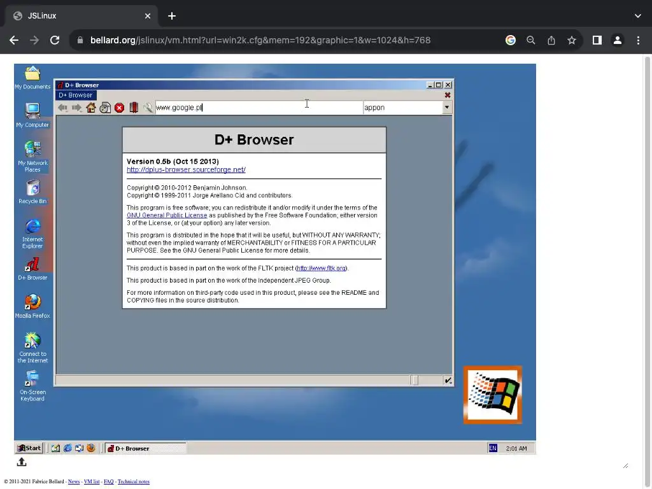Open the Technical notes footer link

tap(134, 481)
